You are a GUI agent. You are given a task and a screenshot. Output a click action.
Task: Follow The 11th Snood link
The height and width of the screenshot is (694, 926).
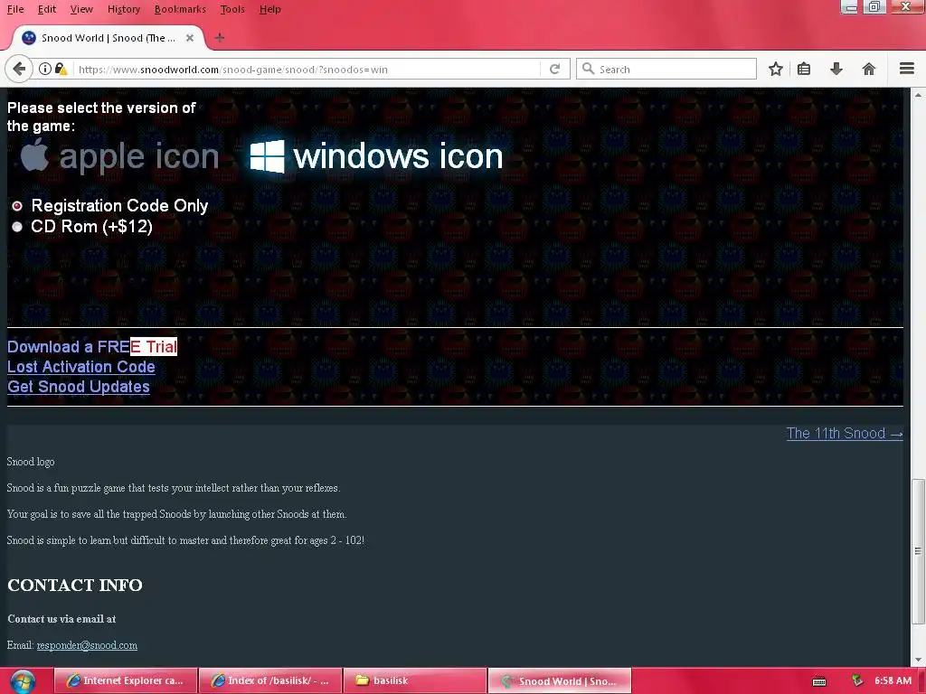tap(845, 433)
